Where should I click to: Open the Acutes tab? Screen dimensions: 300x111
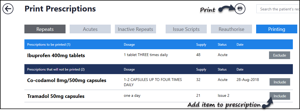(90, 29)
